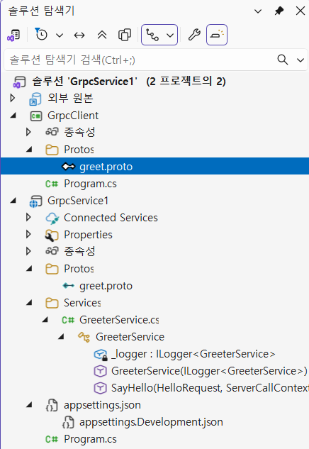This screenshot has width=309, height=449.
Task: Click the pending changes filter clock icon
Action: pyautogui.click(x=41, y=34)
